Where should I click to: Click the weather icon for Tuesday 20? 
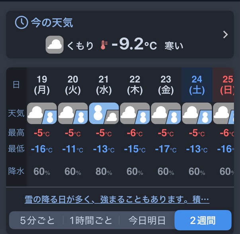[73, 113]
